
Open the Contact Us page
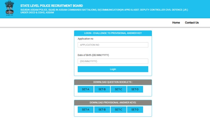pos(192,23)
